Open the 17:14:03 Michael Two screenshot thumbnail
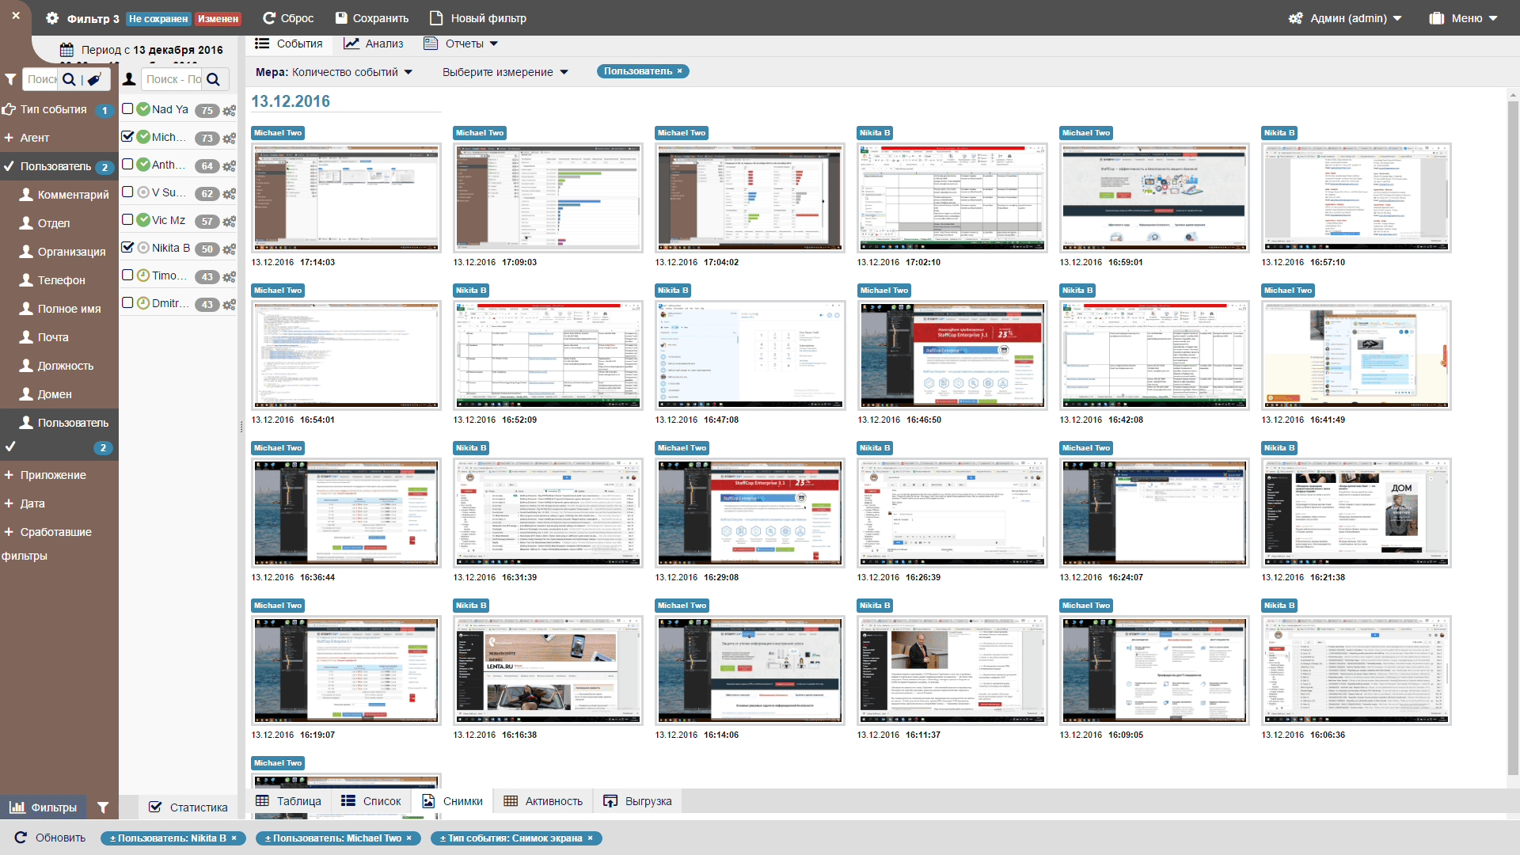This screenshot has width=1520, height=855. [346, 197]
